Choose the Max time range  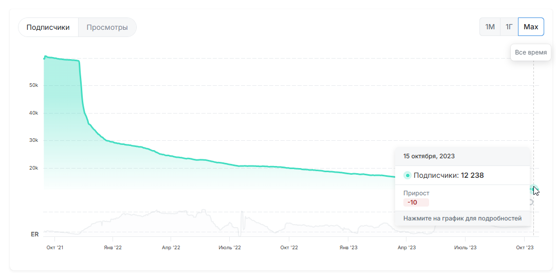tap(531, 27)
